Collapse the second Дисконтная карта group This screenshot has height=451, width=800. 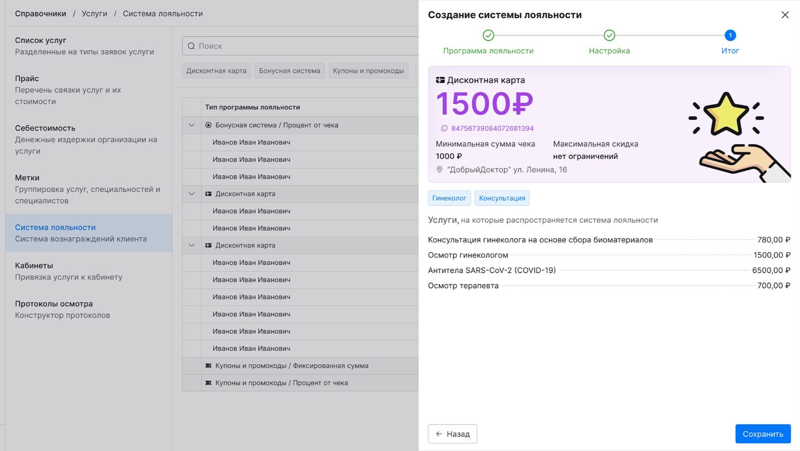coord(192,245)
